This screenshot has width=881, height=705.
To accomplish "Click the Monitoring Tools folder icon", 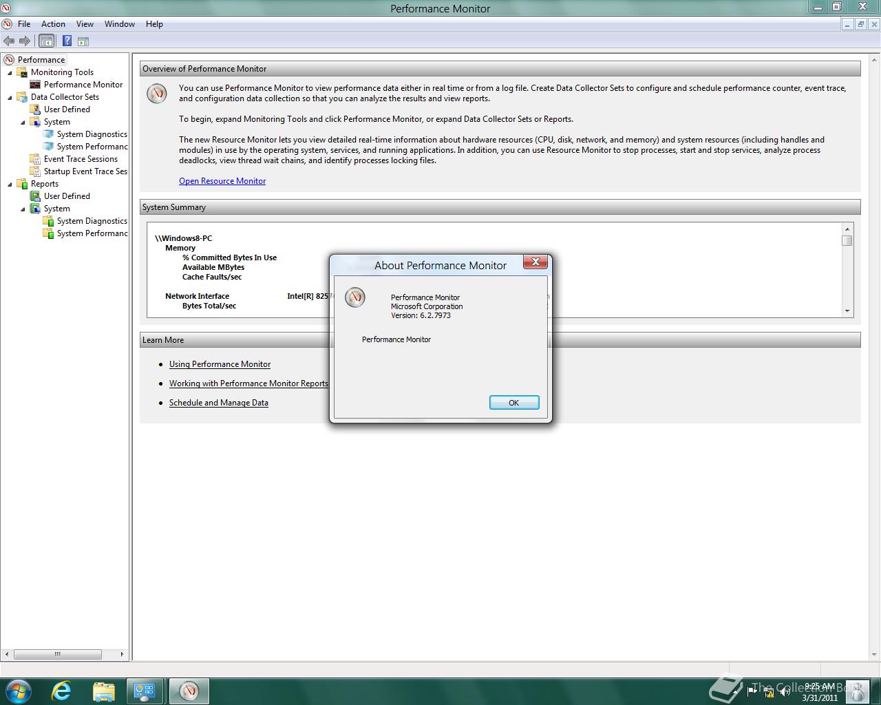I will point(22,72).
